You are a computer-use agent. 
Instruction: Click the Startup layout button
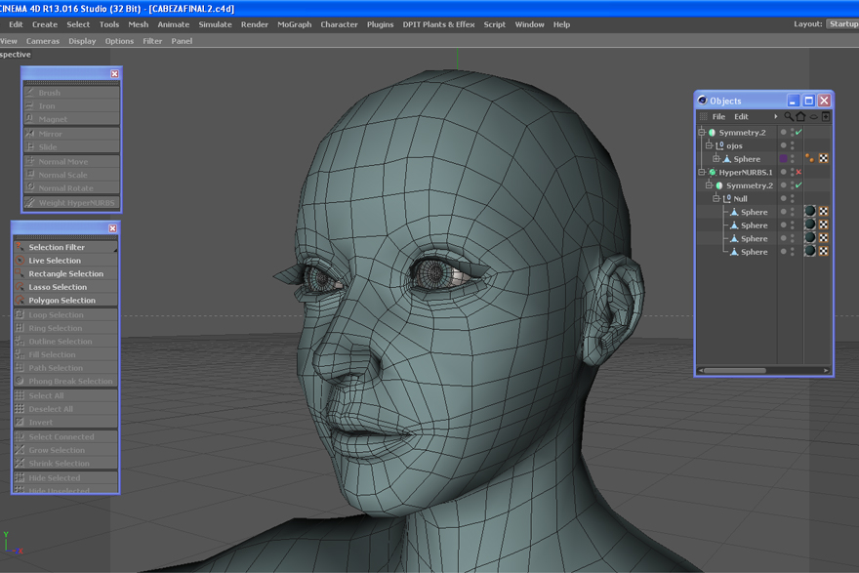click(842, 24)
